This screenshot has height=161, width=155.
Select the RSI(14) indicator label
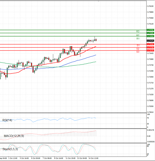7,120
